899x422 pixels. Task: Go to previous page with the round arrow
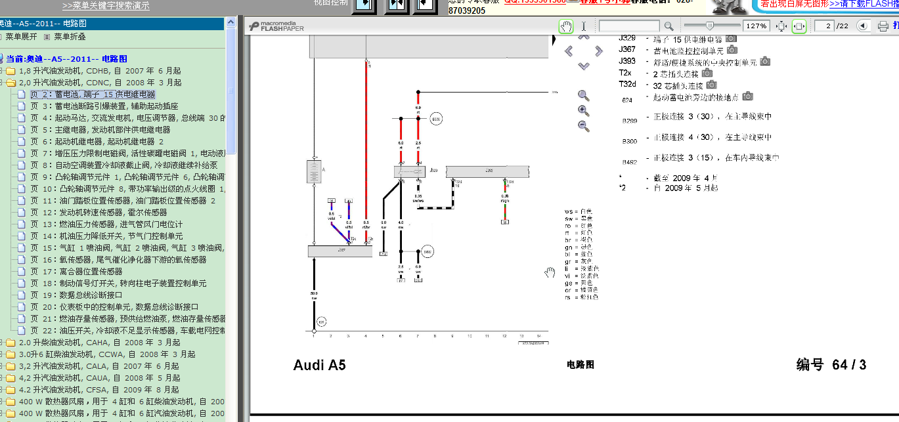(863, 26)
